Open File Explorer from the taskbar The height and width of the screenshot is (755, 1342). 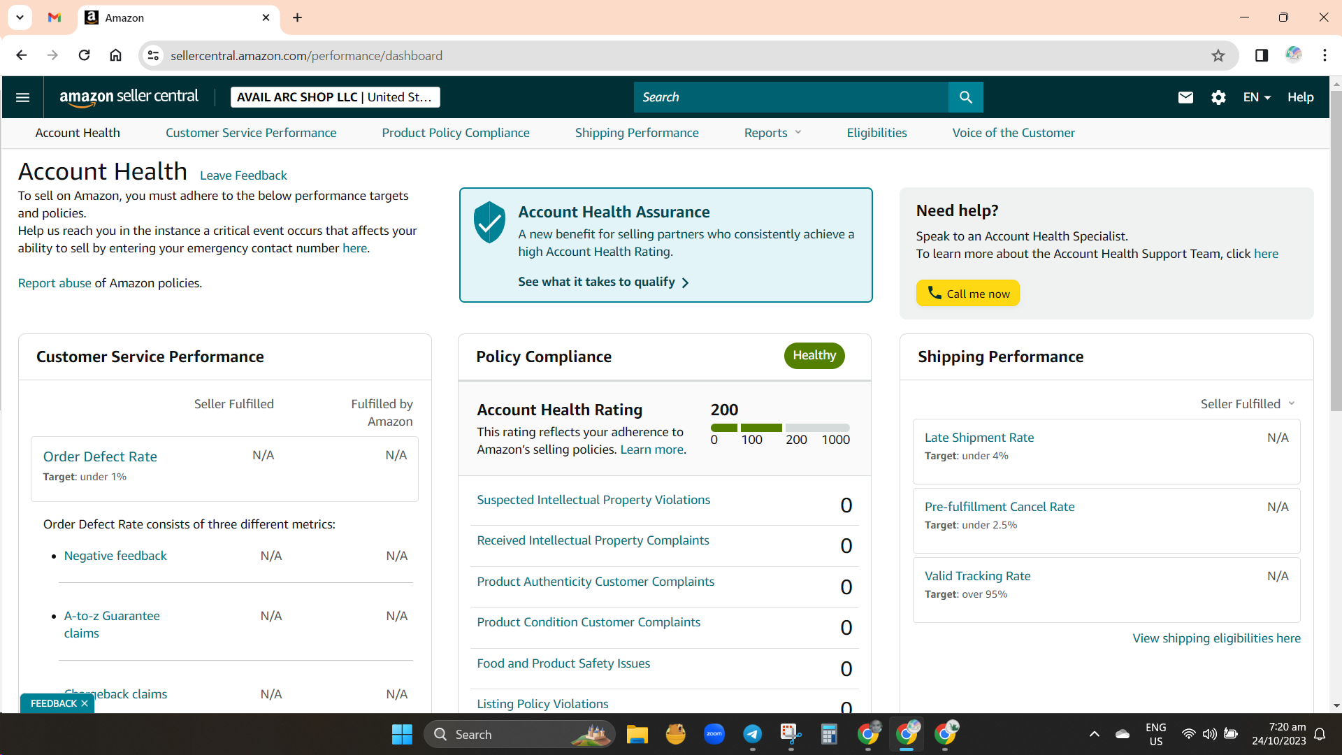point(637,734)
